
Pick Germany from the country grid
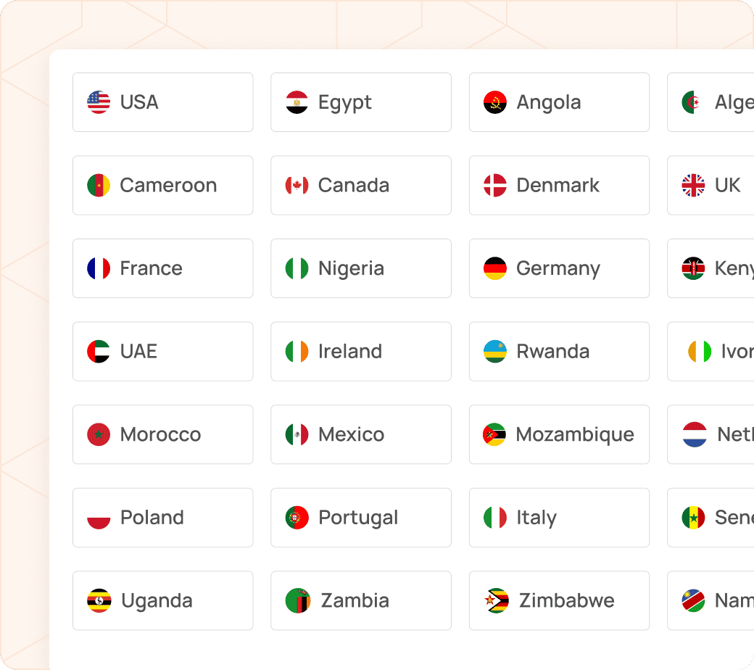point(558,268)
